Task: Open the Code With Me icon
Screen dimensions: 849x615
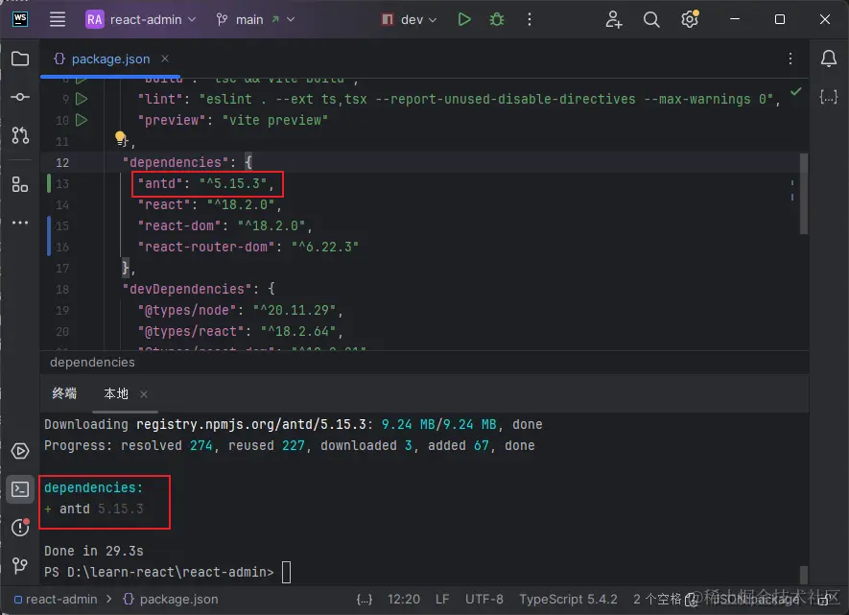Action: [613, 19]
